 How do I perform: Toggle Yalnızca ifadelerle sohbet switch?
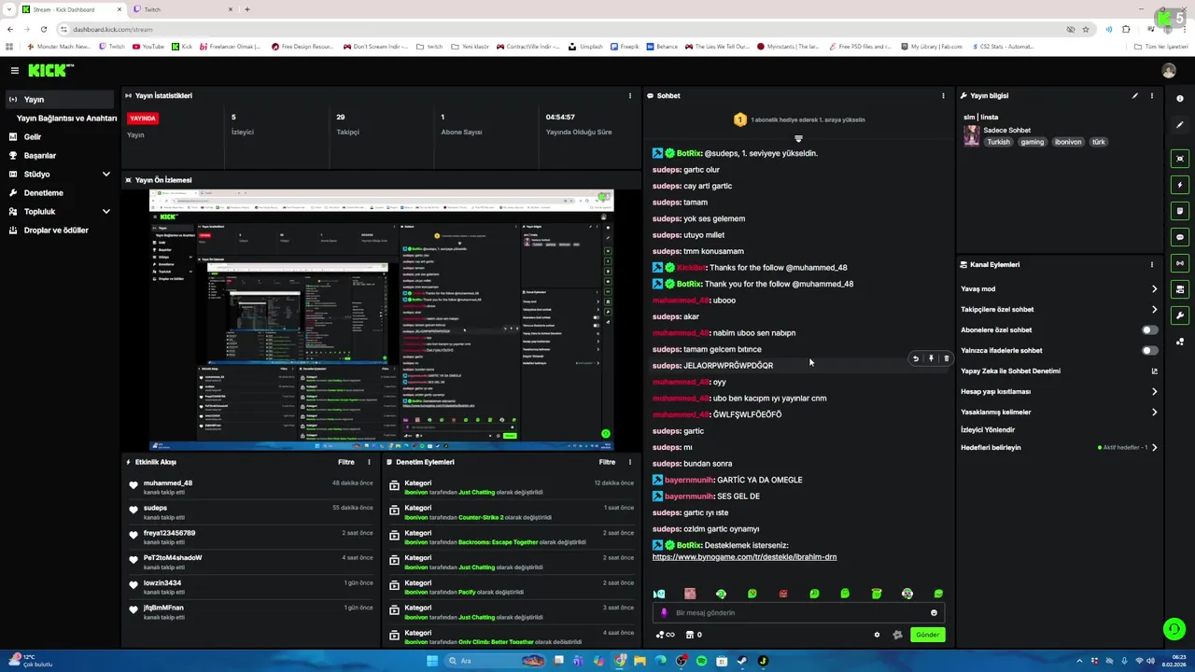click(1149, 350)
